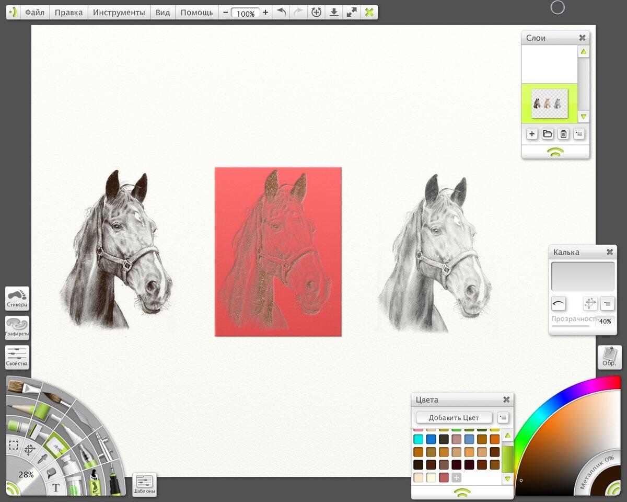This screenshot has width=627, height=502.
Task: Toggle the Обр. reference panel
Action: (x=609, y=357)
